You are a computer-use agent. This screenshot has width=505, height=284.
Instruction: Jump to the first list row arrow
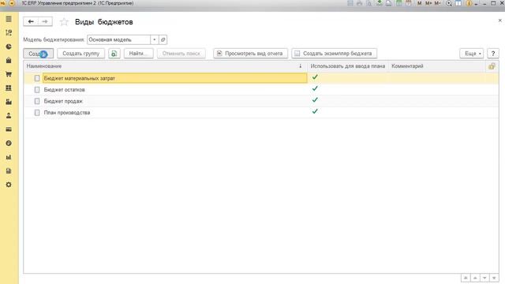tap(466, 278)
